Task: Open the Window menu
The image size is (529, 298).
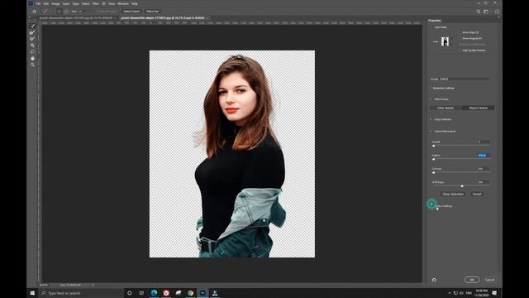Action: [x=123, y=3]
